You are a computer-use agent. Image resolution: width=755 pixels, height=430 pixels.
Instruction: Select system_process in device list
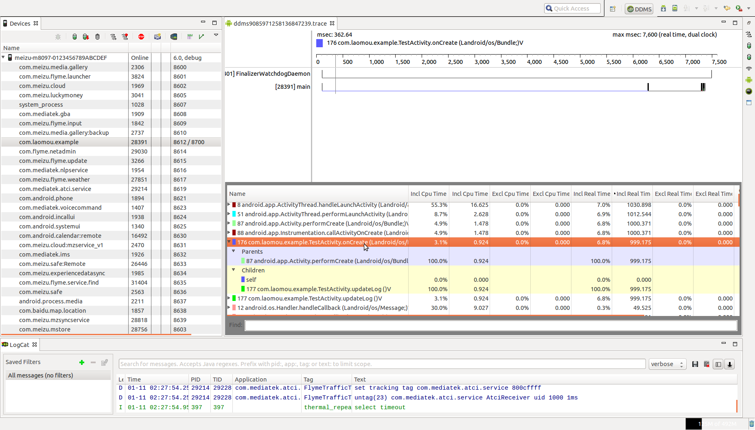pos(111,104)
